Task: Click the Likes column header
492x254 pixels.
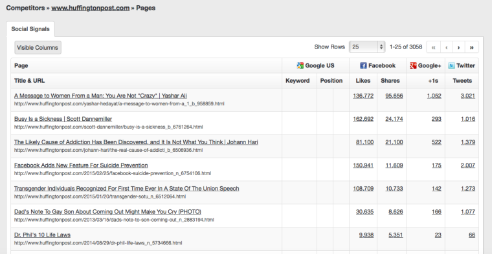Action: point(363,81)
